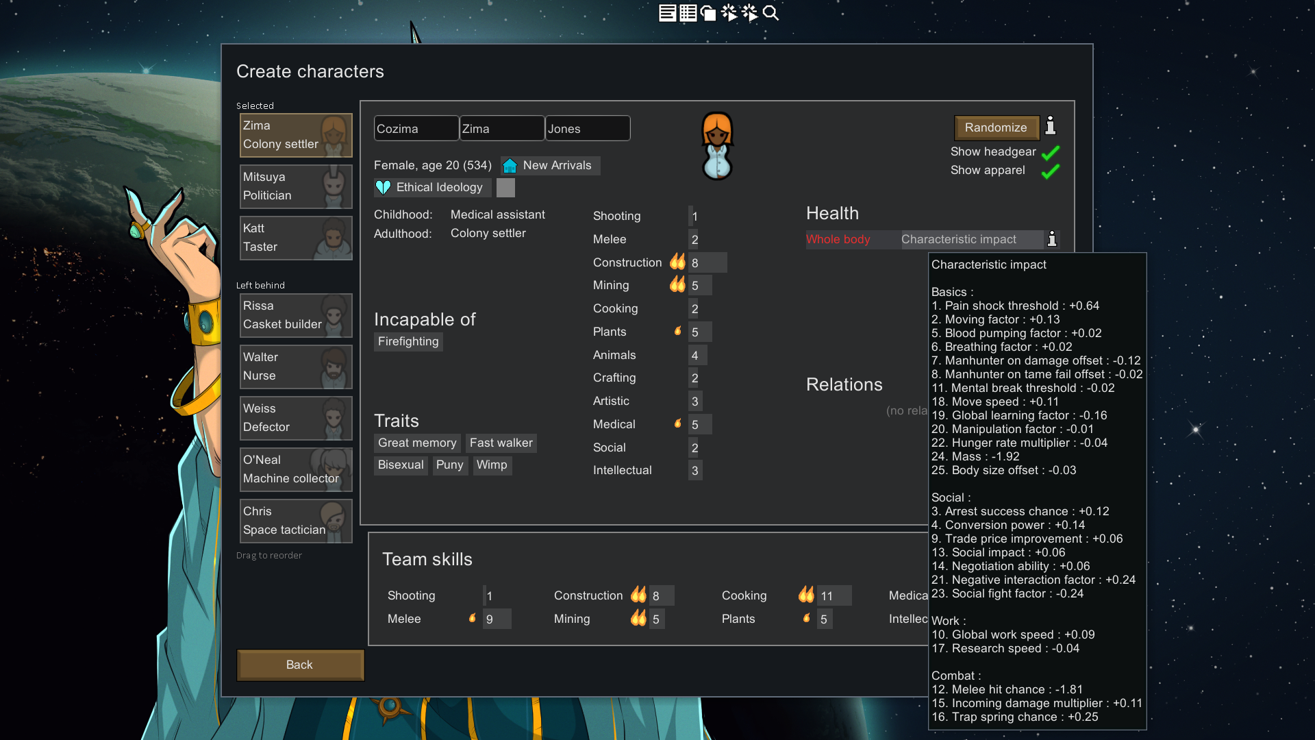Screen dimensions: 1315x740
Task: Click Pain shock threshold +0.64 line
Action: 1015,306
